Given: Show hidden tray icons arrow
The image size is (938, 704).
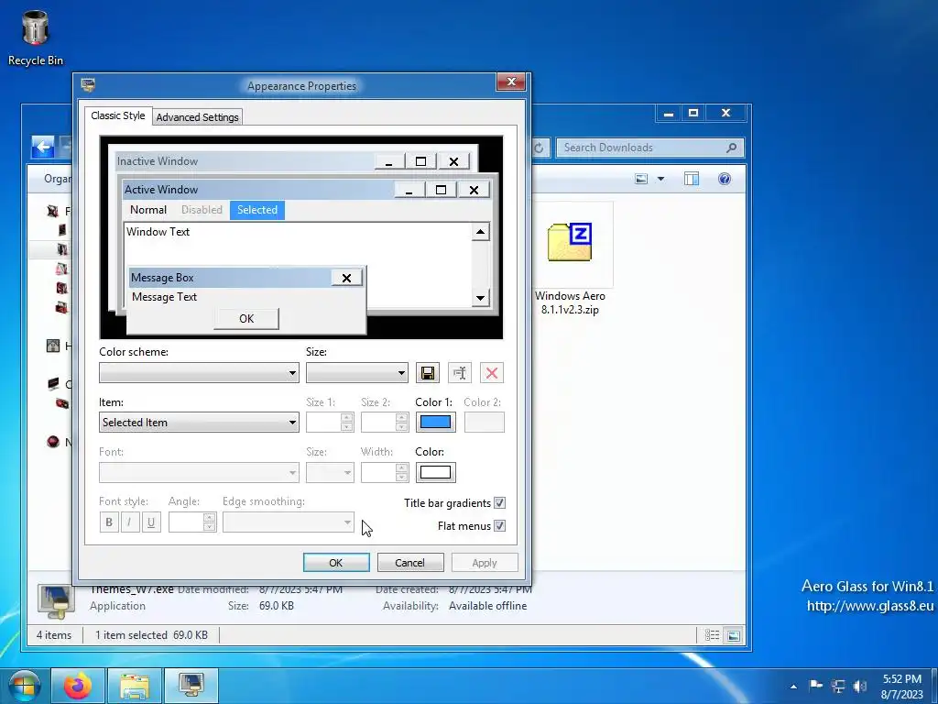Looking at the screenshot, I should tap(793, 687).
